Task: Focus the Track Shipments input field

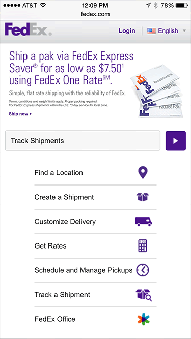Action: (x=83, y=140)
